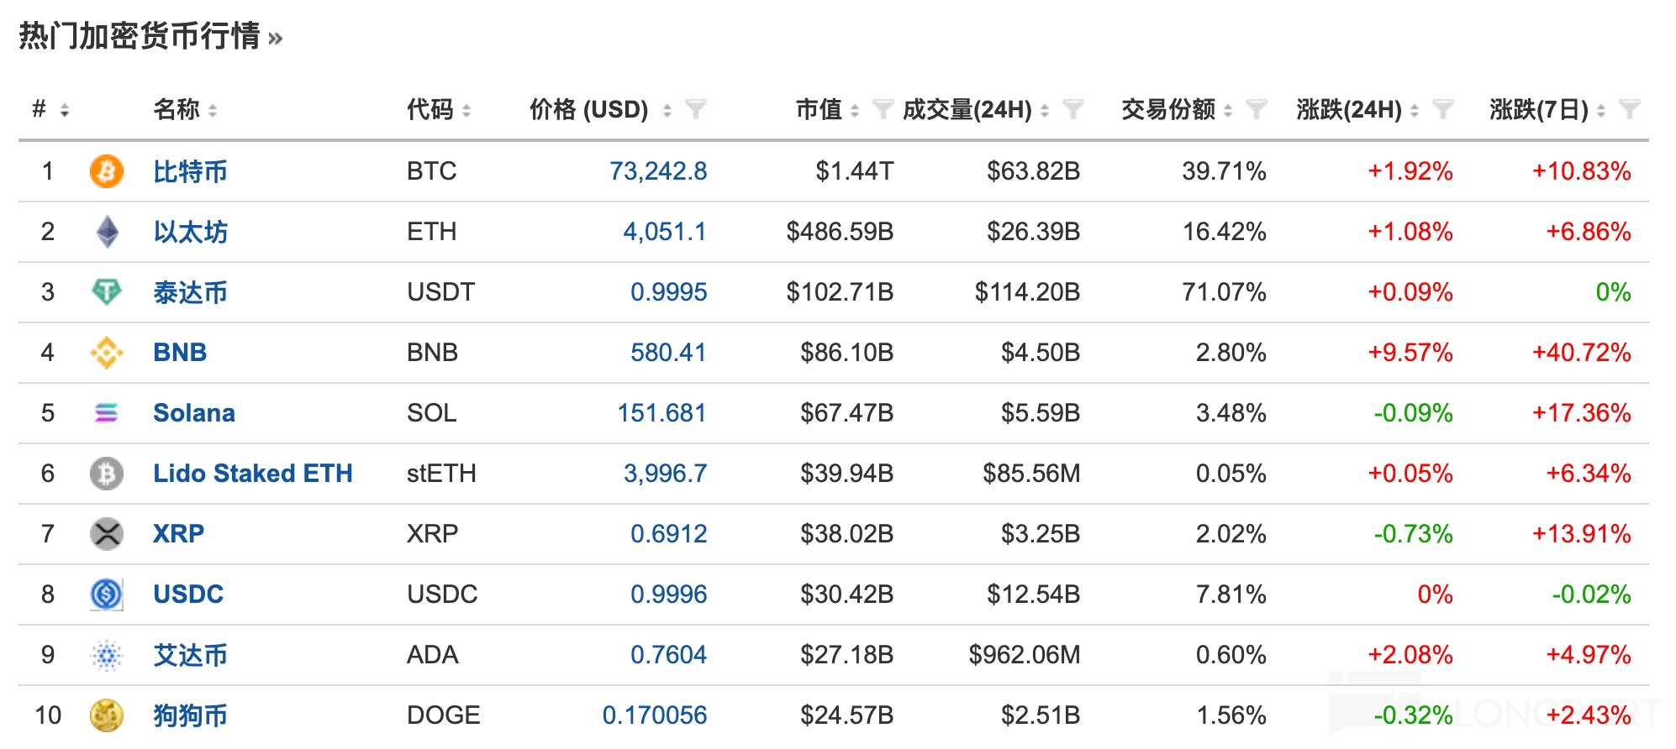Click the USDC blue coin icon
The image size is (1676, 749).
(107, 594)
